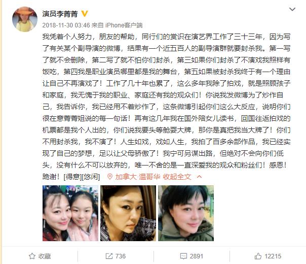Collapse the post with 收起全文
The height and width of the screenshot is (264, 306).
point(177,177)
